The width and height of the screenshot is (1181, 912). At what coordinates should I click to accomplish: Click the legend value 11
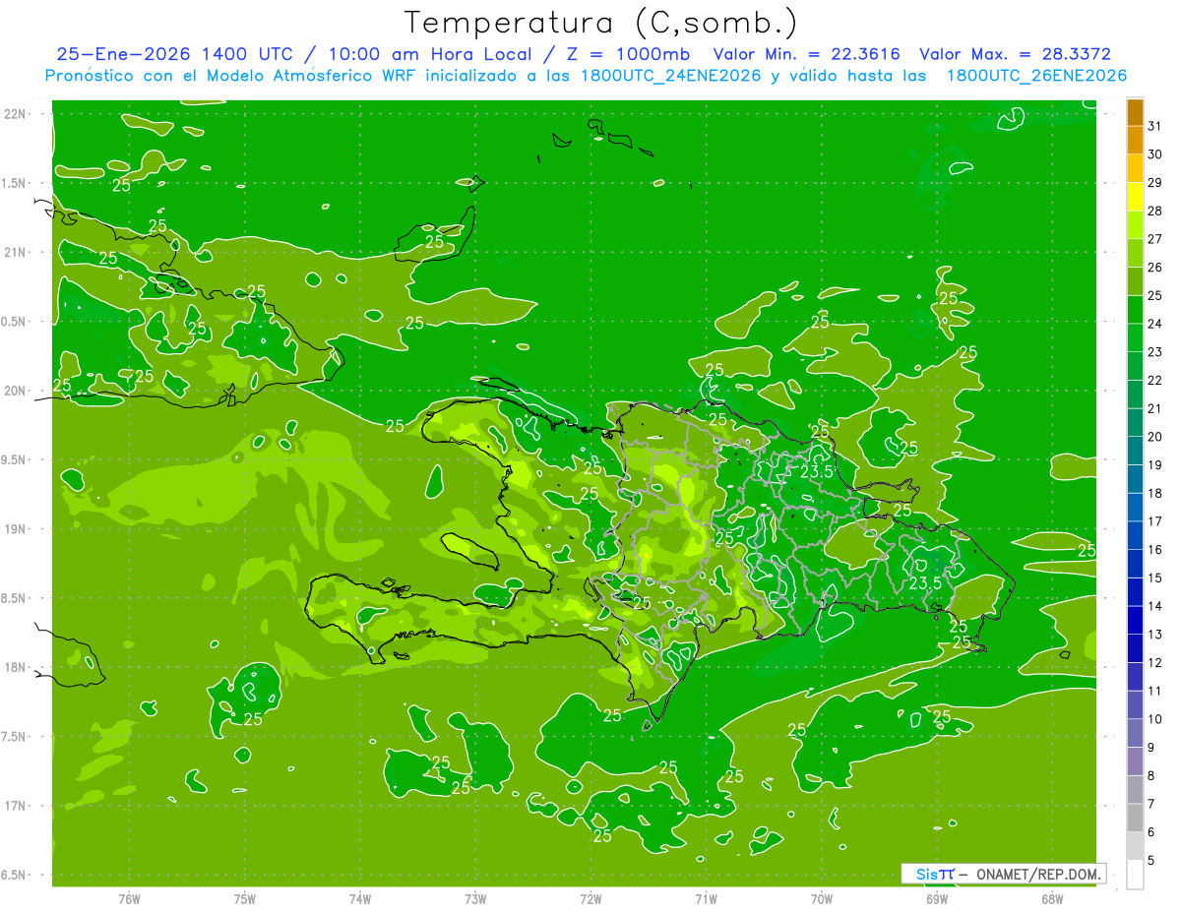click(1154, 691)
